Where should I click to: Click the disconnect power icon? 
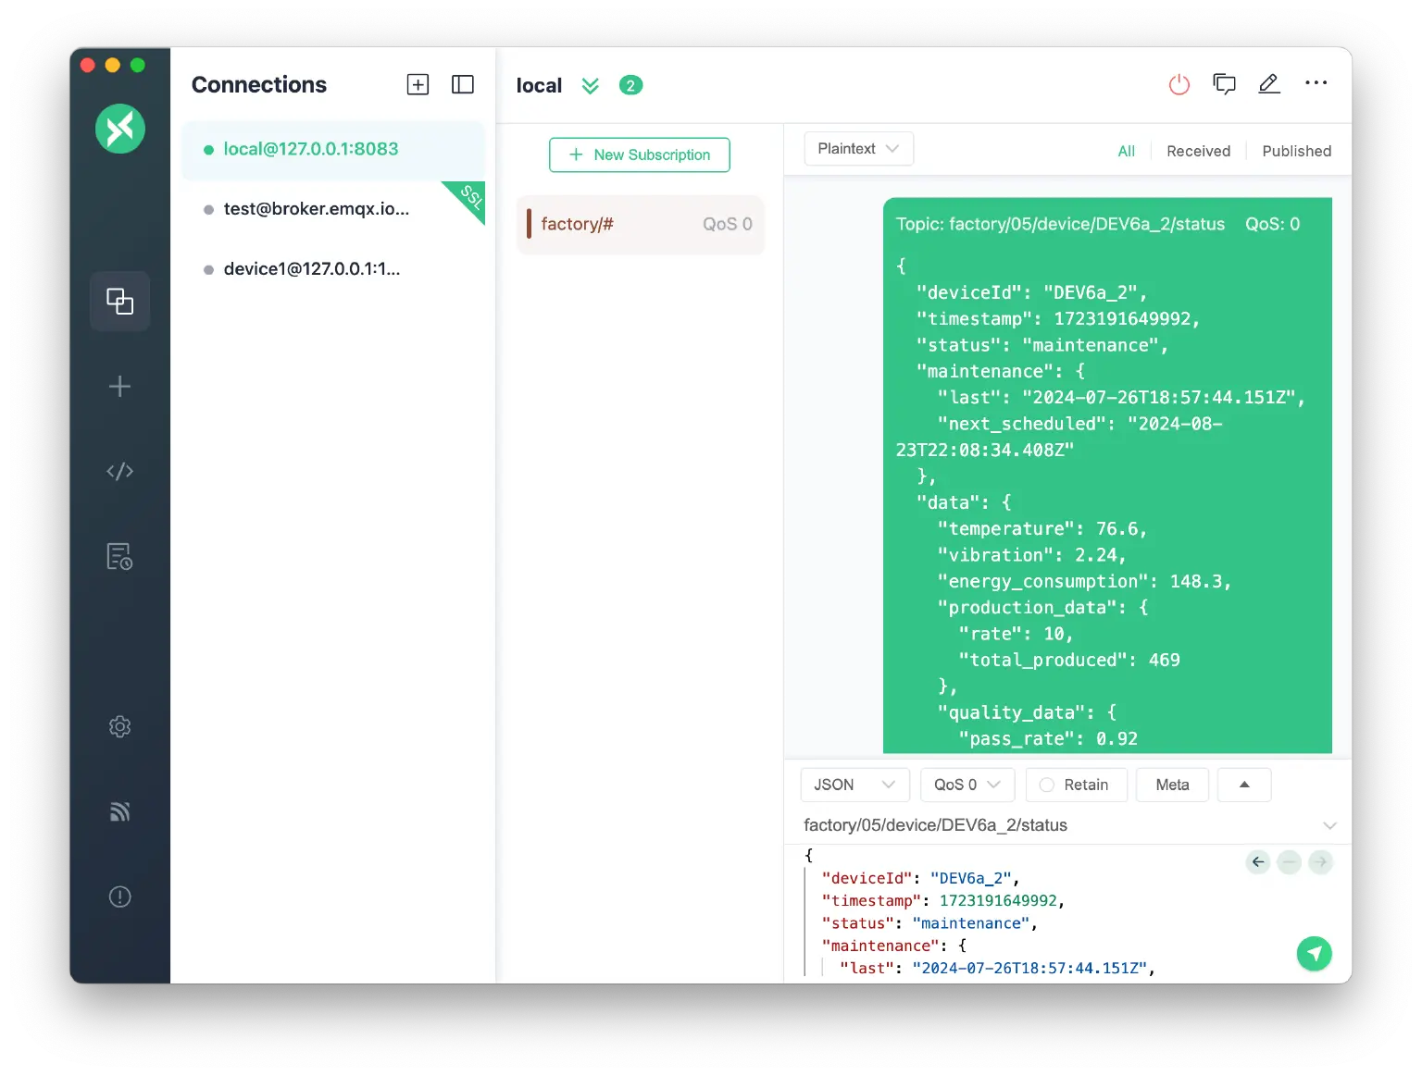coord(1179,85)
